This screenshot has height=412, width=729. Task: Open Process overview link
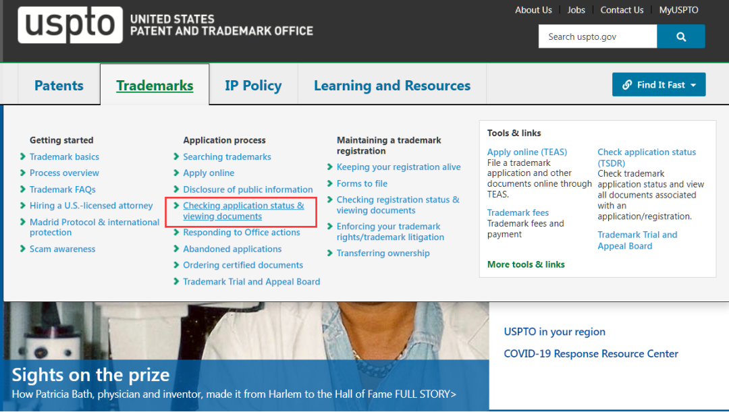tap(64, 173)
